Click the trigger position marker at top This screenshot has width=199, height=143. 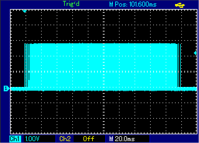click(25, 12)
